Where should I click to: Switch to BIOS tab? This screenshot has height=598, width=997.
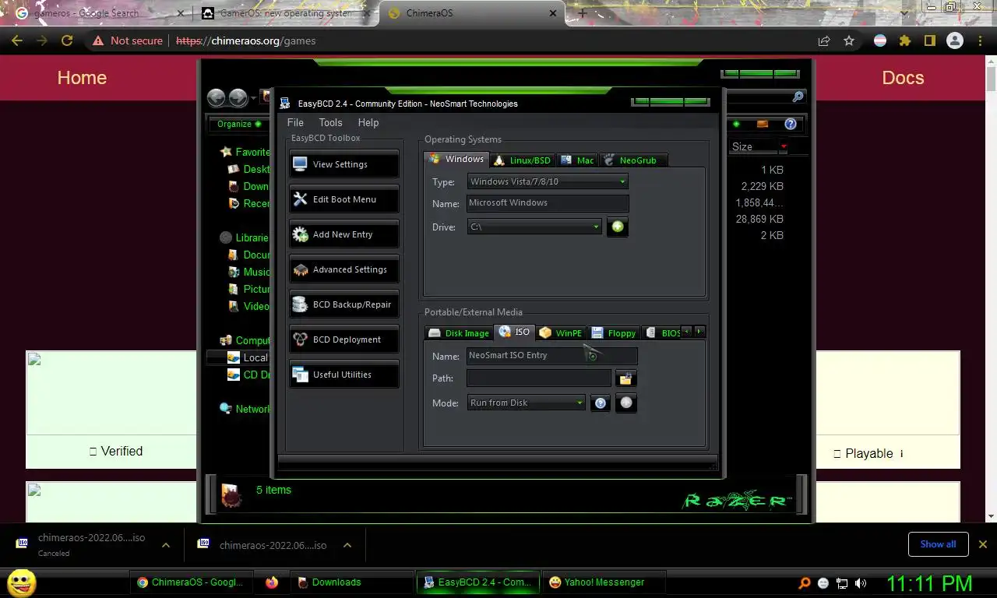tap(663, 333)
